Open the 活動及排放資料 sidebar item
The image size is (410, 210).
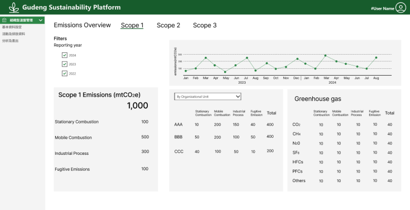click(14, 34)
